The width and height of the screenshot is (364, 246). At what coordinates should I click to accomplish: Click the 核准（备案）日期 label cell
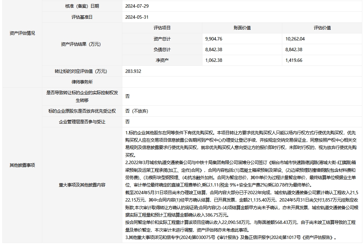click(82, 6)
